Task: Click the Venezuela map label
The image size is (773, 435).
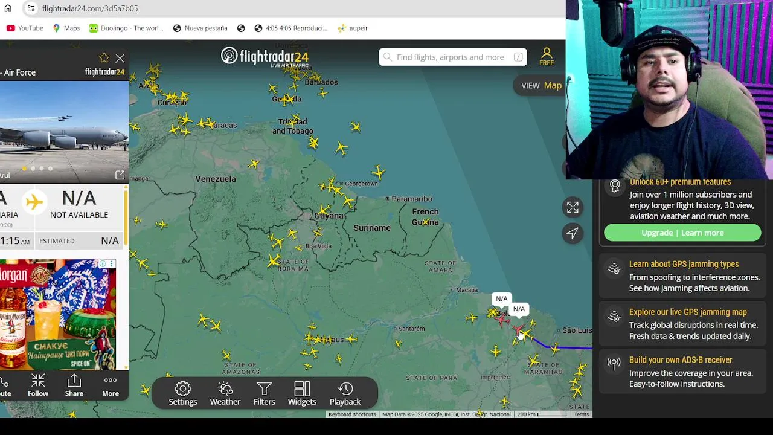Action: coord(216,179)
